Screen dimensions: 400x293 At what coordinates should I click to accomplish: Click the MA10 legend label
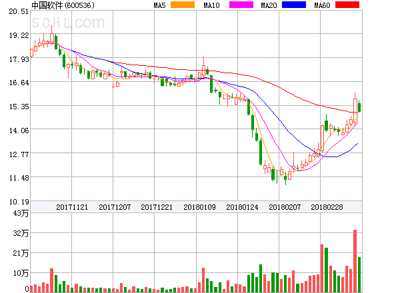[211, 5]
